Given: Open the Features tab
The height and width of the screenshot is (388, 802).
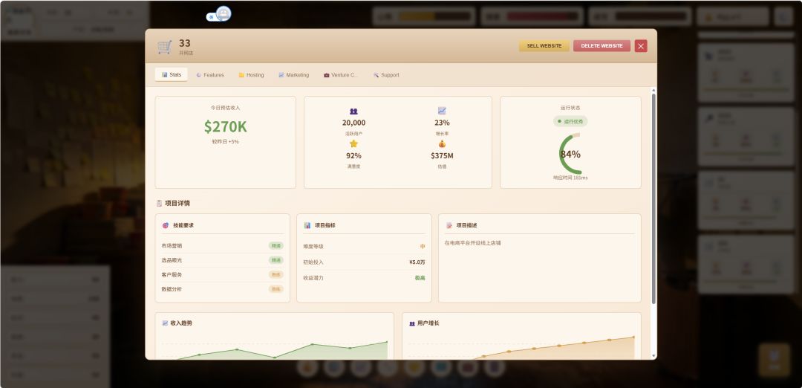Looking at the screenshot, I should pyautogui.click(x=210, y=75).
